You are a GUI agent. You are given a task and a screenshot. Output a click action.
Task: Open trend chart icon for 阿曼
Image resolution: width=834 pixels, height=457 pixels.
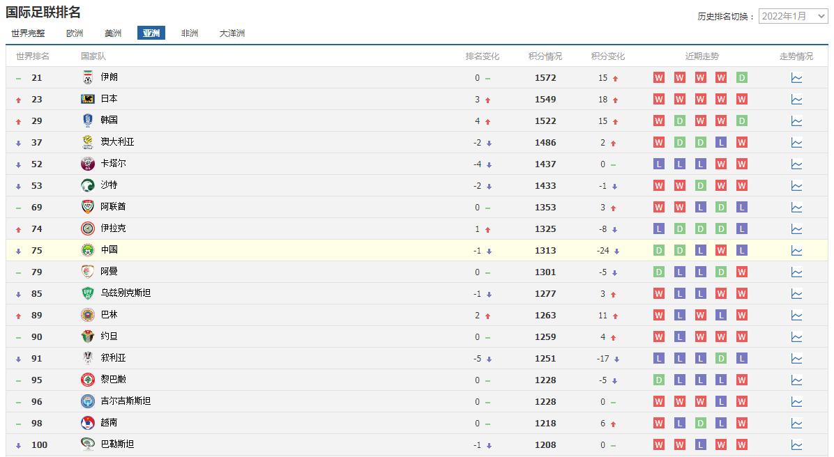(796, 272)
